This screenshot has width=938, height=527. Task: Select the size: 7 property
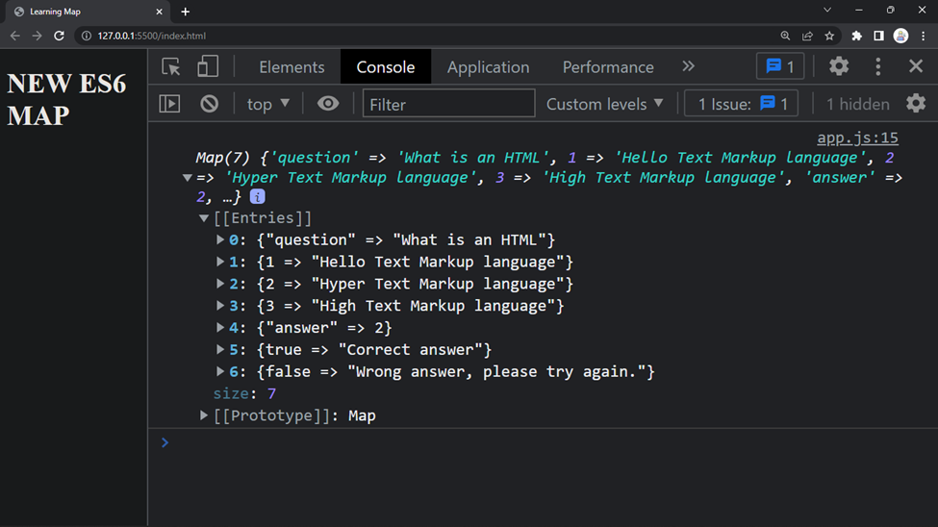(244, 393)
